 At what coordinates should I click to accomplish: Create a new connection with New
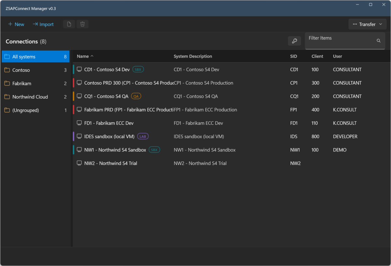tap(16, 24)
